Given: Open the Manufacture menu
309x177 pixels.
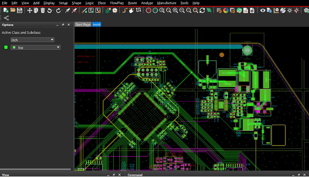Looking at the screenshot, I should click(167, 3).
